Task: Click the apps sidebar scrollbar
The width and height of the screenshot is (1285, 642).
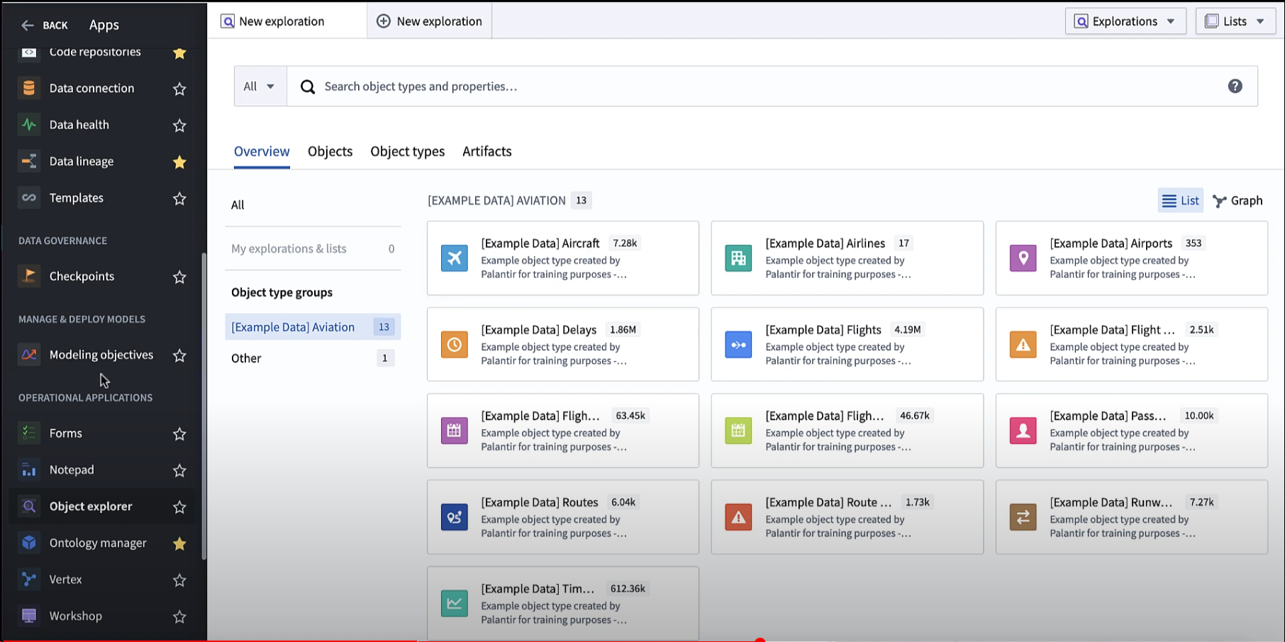Action: pyautogui.click(x=204, y=406)
